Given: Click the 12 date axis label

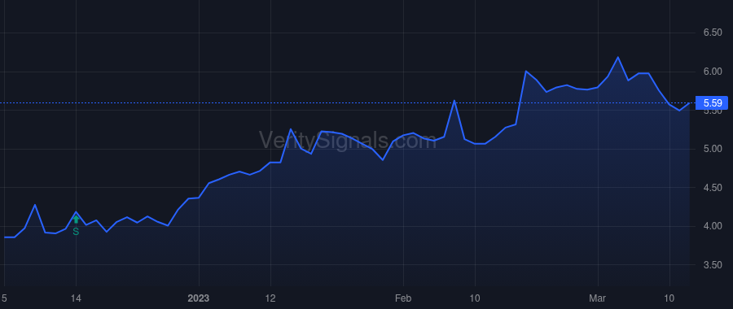Looking at the screenshot, I should [270, 298].
